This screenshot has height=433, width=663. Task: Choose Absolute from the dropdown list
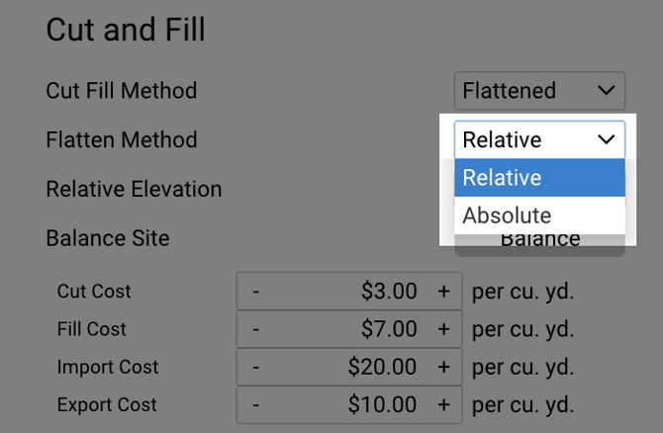539,216
